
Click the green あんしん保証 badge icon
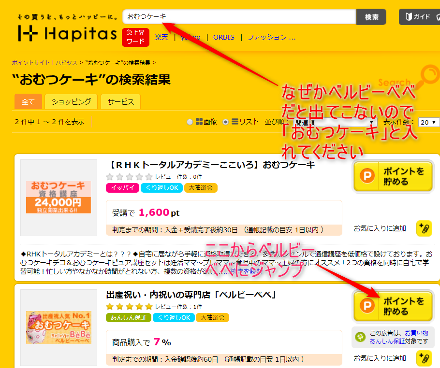click(x=360, y=337)
